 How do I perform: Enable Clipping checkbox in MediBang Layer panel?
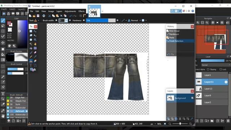pos(208,69)
